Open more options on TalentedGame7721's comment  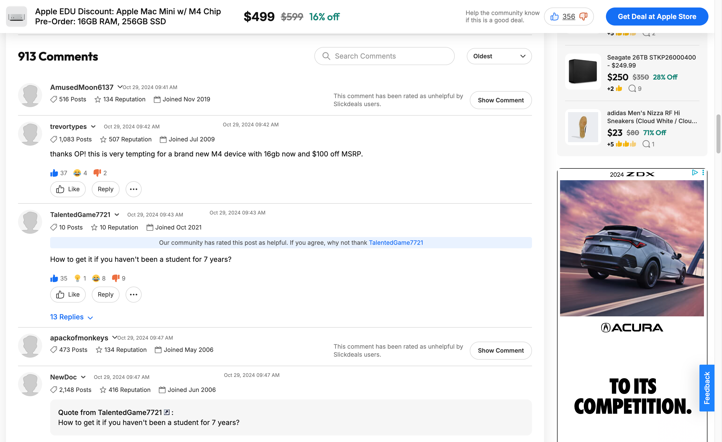coord(134,295)
